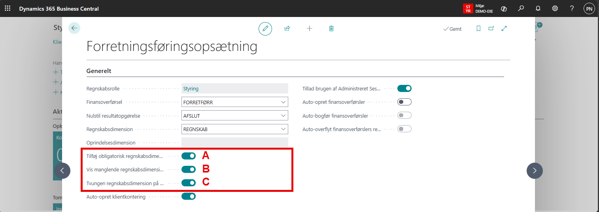Disable Auto-opret klientkontering toggle

[x=189, y=196]
